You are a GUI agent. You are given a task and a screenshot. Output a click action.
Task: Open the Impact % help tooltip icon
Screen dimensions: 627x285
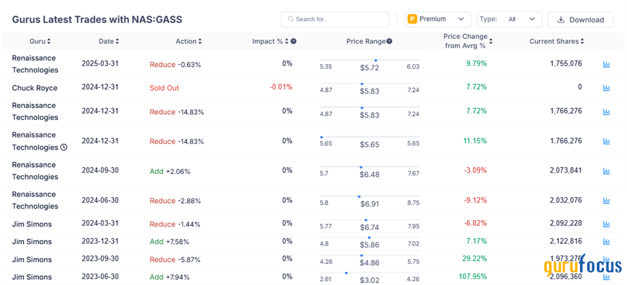click(293, 41)
